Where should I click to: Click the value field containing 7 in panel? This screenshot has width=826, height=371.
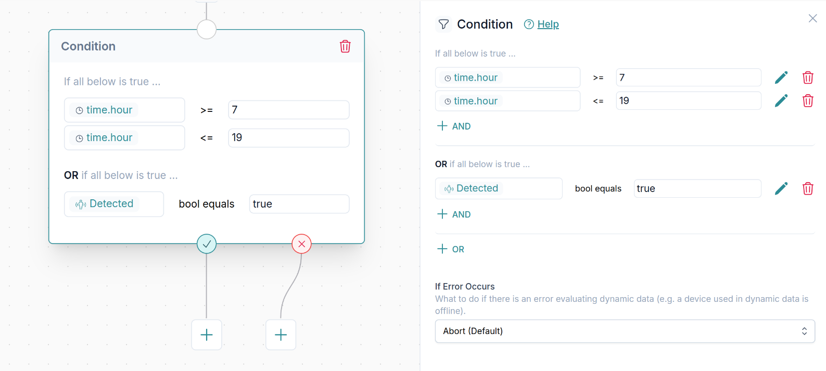point(688,78)
